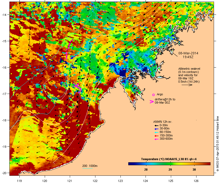Click the 125 longitude axis label
This screenshot has width=221, height=183.
pos(171,181)
